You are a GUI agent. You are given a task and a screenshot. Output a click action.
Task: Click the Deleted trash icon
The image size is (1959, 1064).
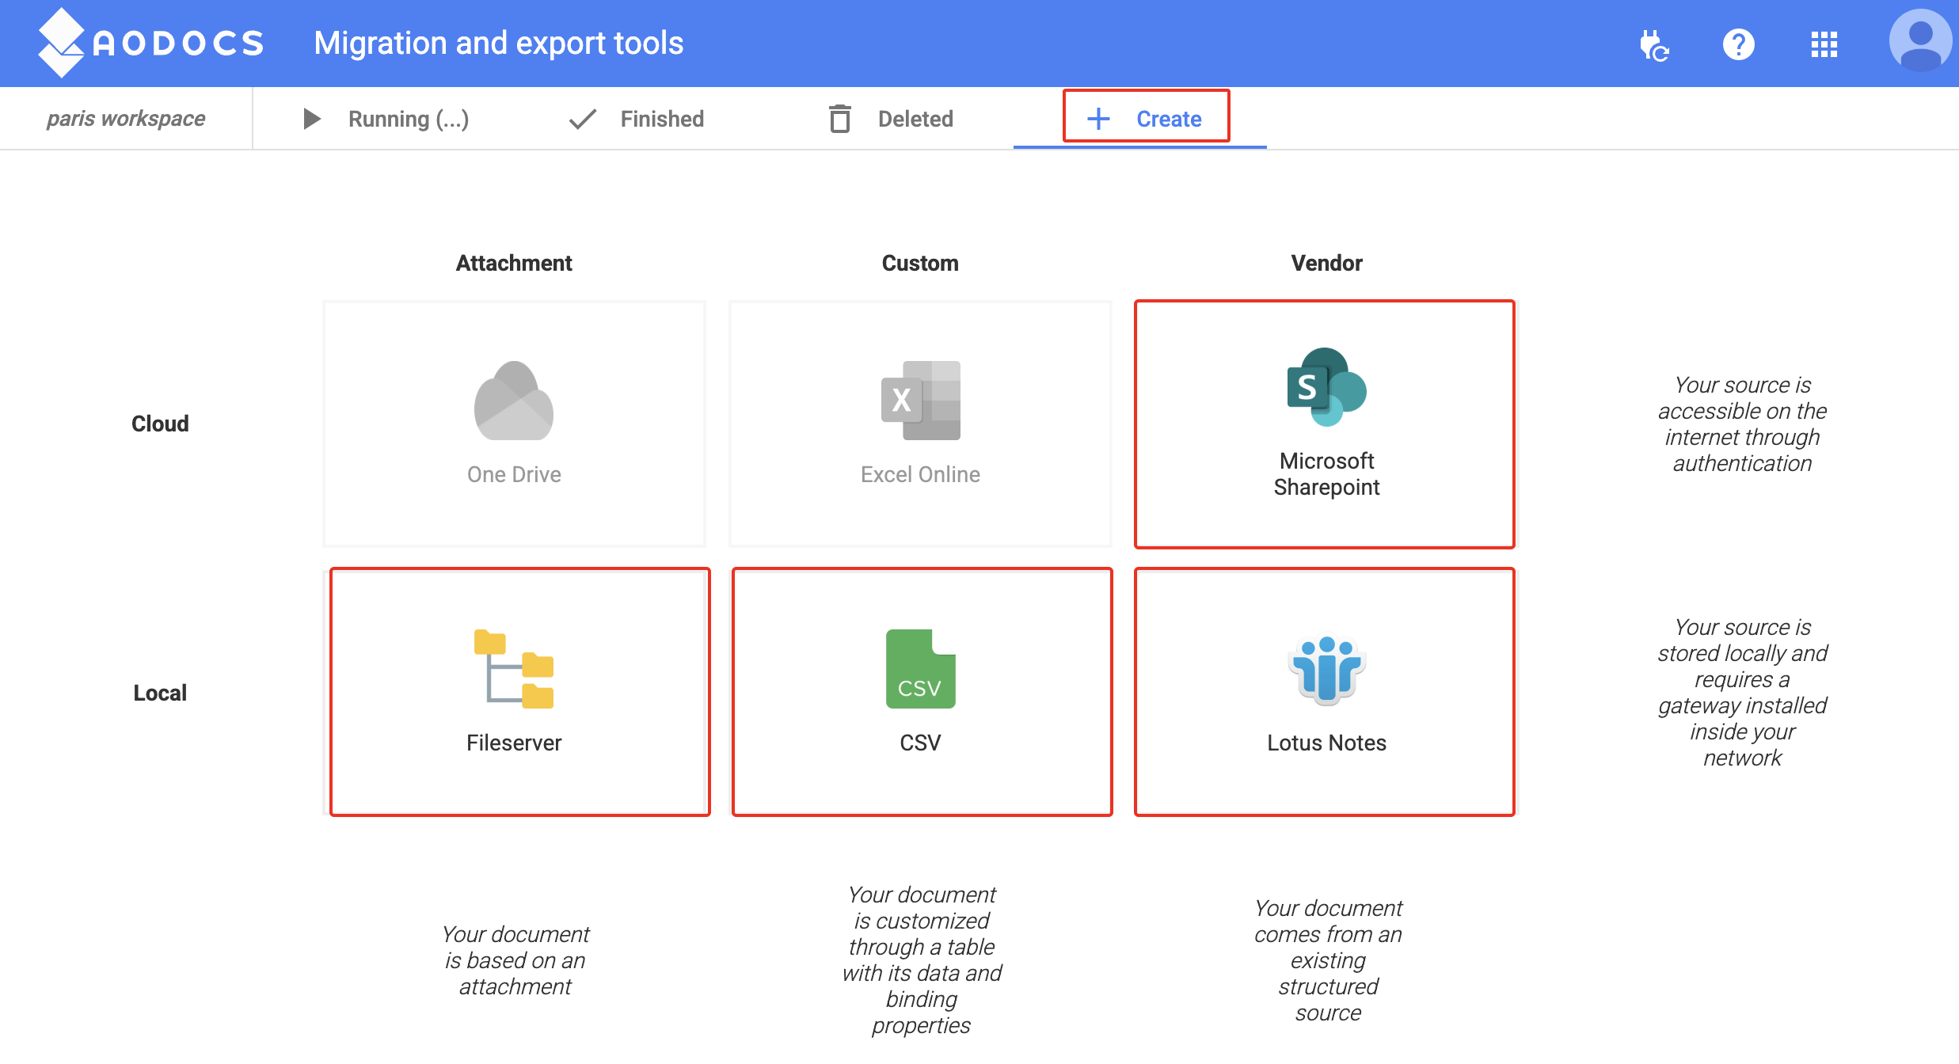(840, 119)
